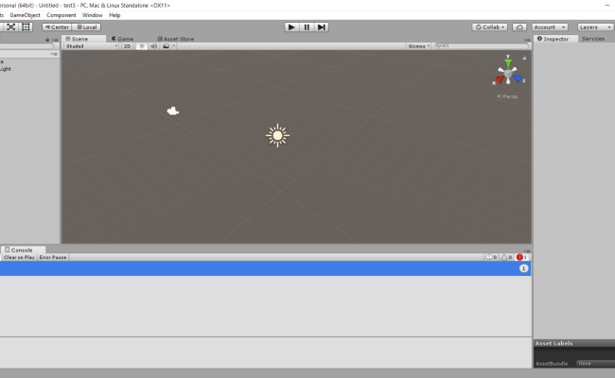Screen dimensions: 615x378
Task: Open the Layers dropdown
Action: [x=595, y=27]
